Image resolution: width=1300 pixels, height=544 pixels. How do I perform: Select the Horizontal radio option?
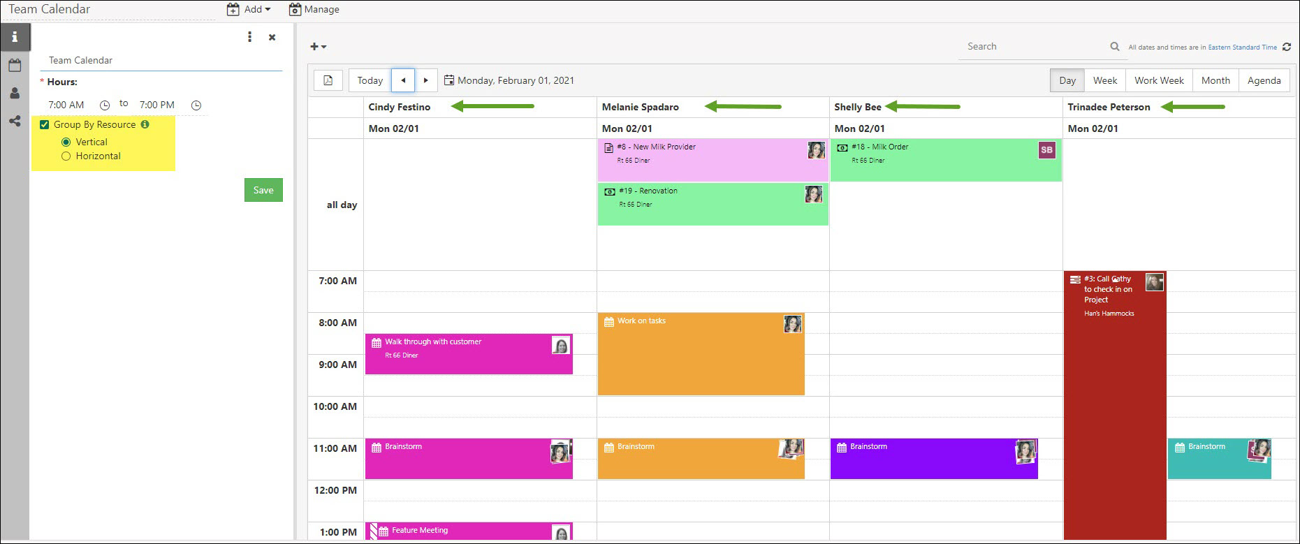pos(66,156)
